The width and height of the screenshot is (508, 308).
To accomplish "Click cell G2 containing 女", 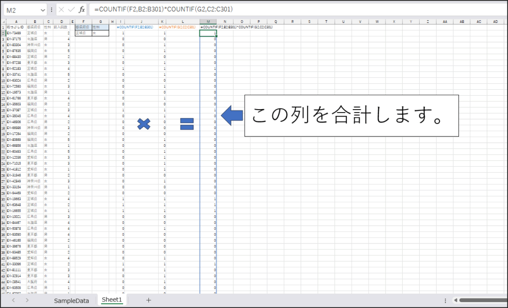I will click(100, 33).
